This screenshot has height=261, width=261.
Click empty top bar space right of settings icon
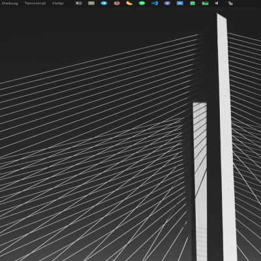(x=248, y=3)
